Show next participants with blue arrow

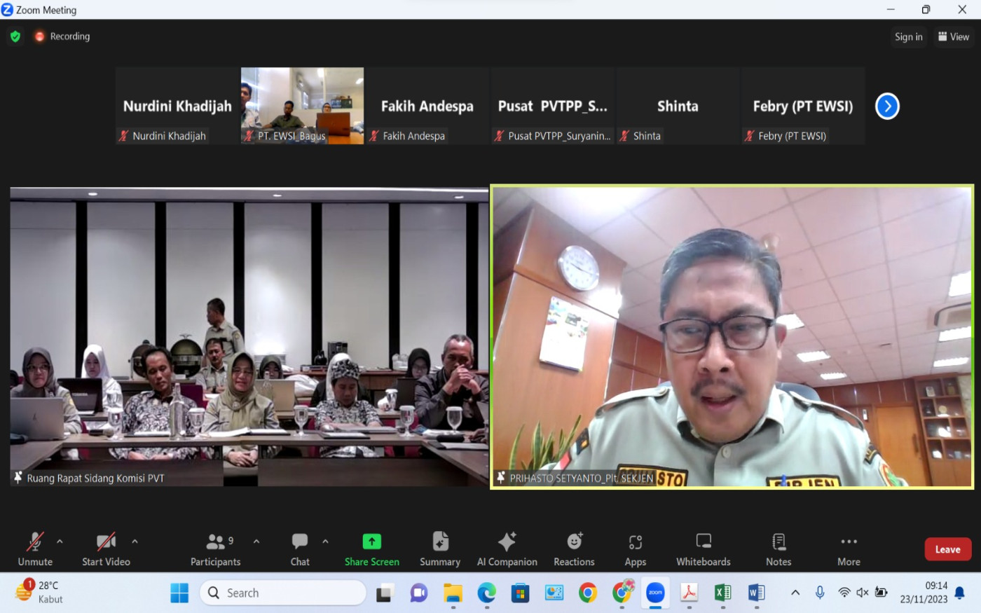pyautogui.click(x=887, y=106)
